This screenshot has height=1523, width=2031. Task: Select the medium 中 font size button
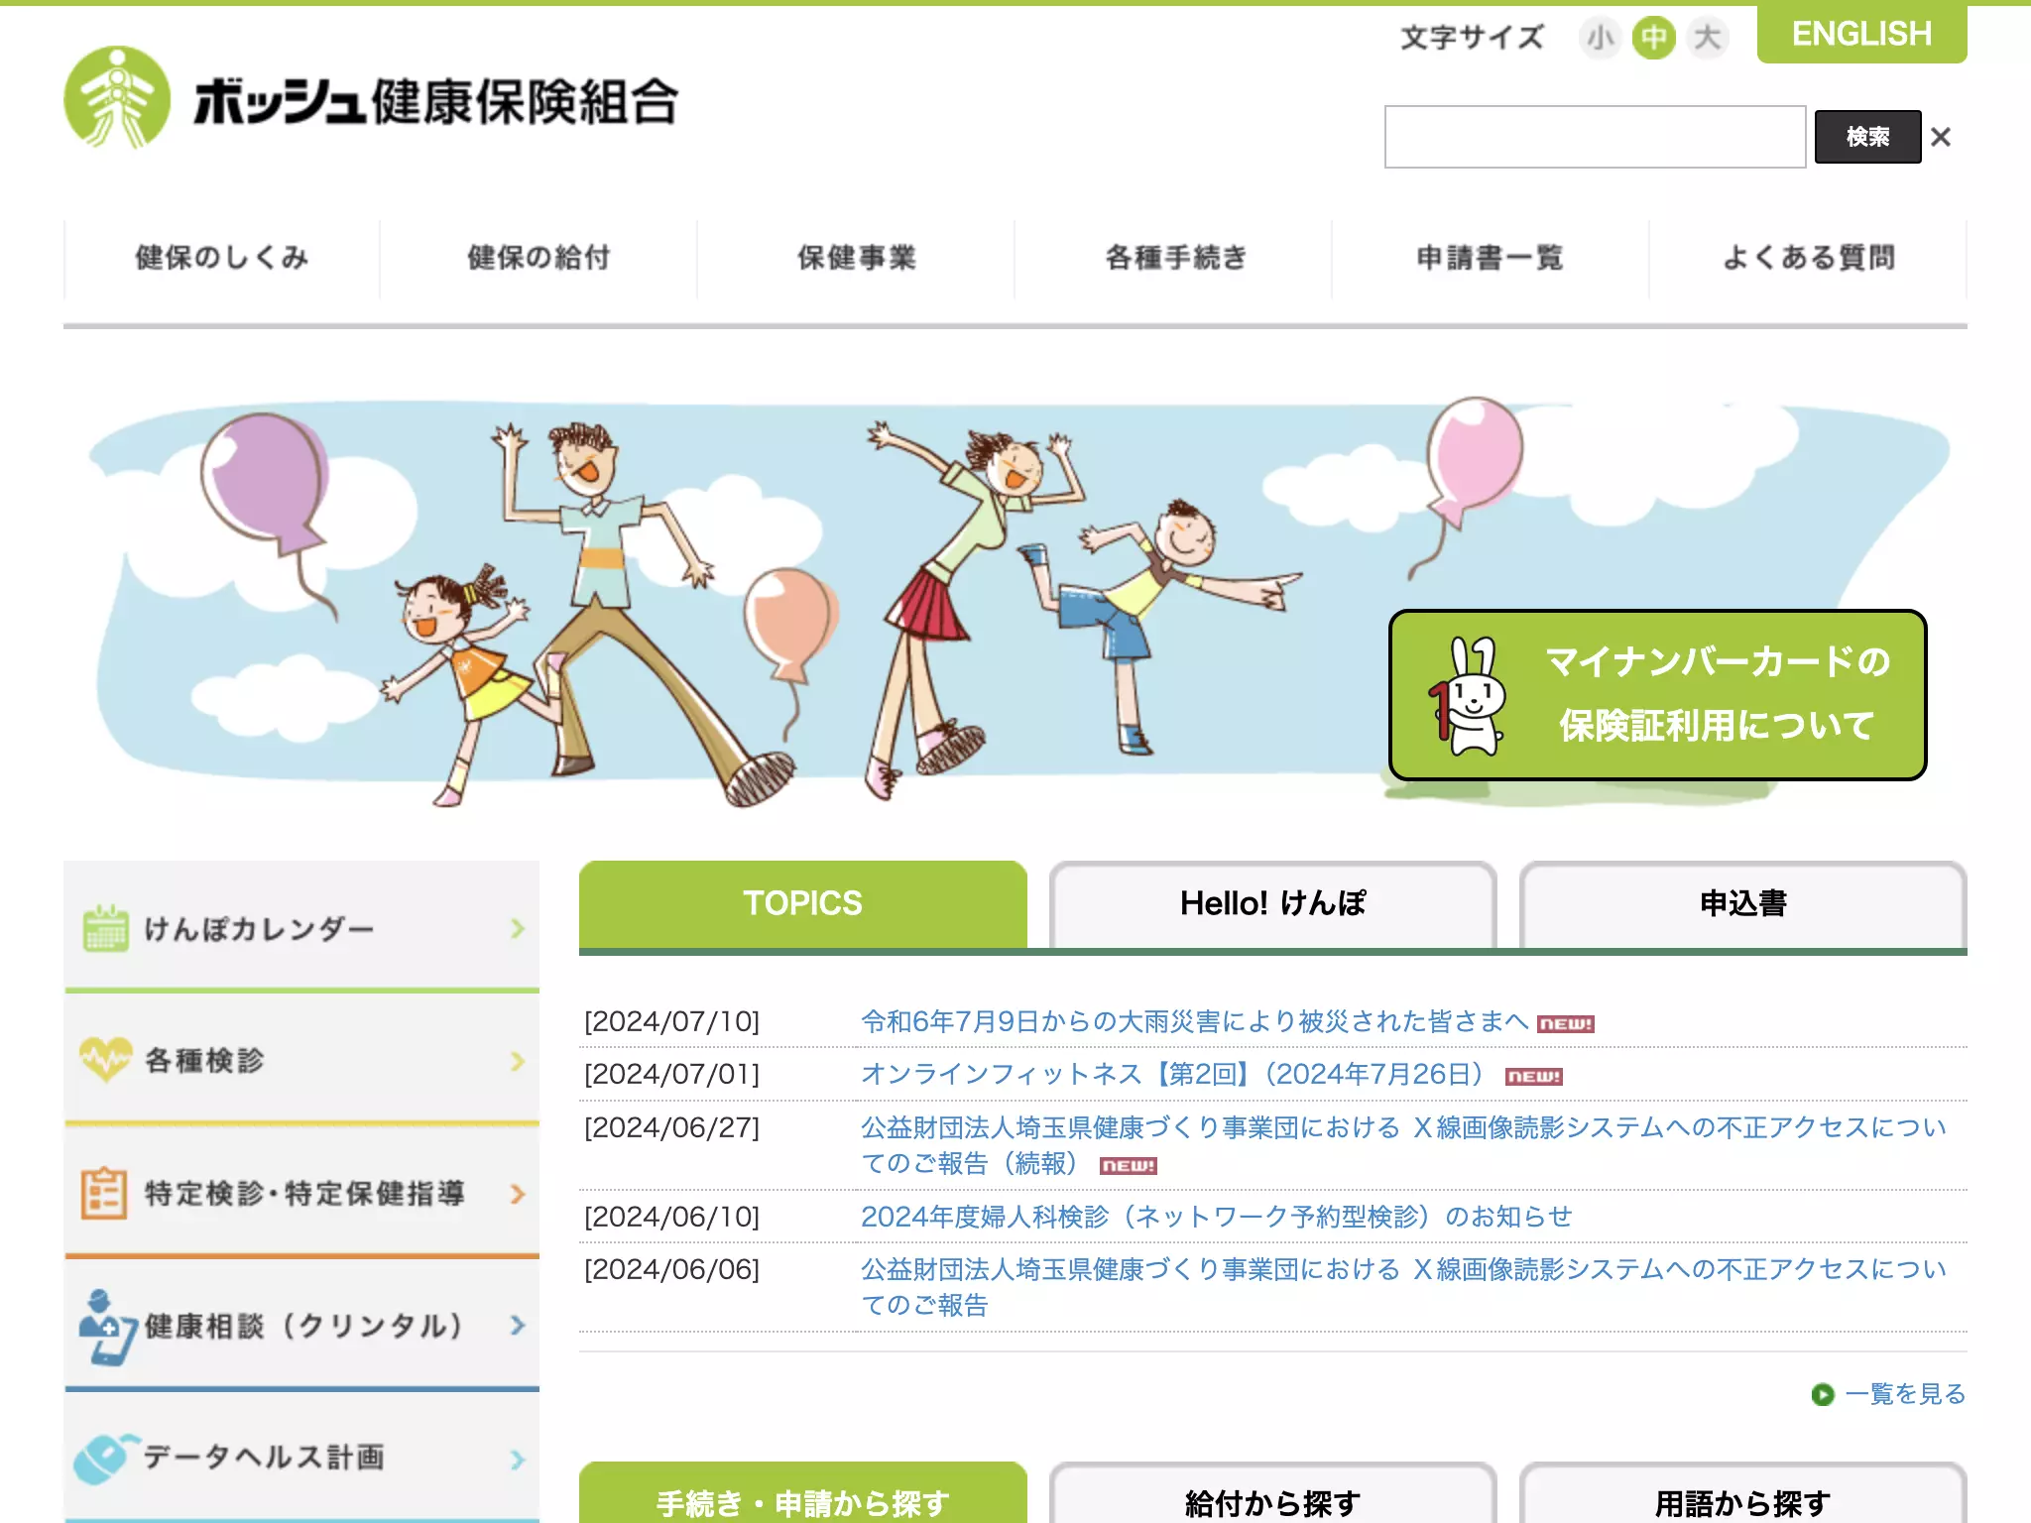tap(1653, 38)
